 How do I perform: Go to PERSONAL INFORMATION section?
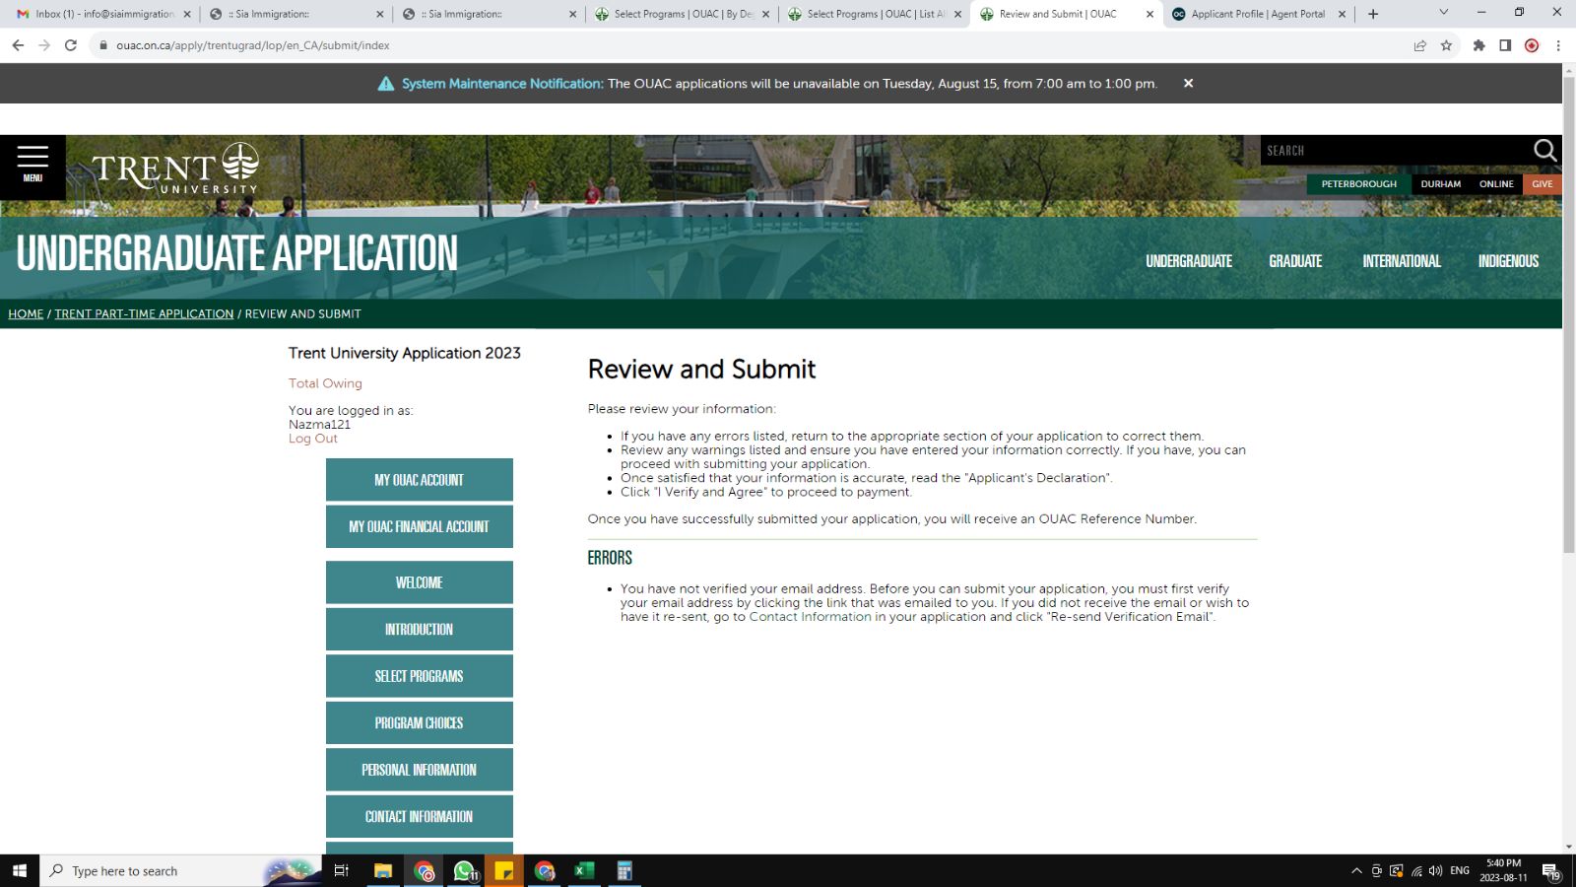pyautogui.click(x=420, y=770)
